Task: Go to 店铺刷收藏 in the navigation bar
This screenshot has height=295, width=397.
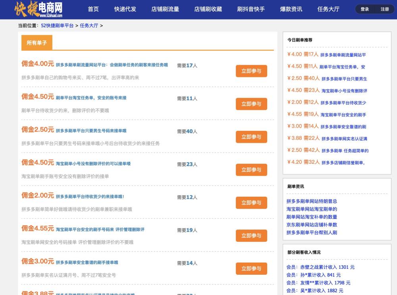Action: 208,9
